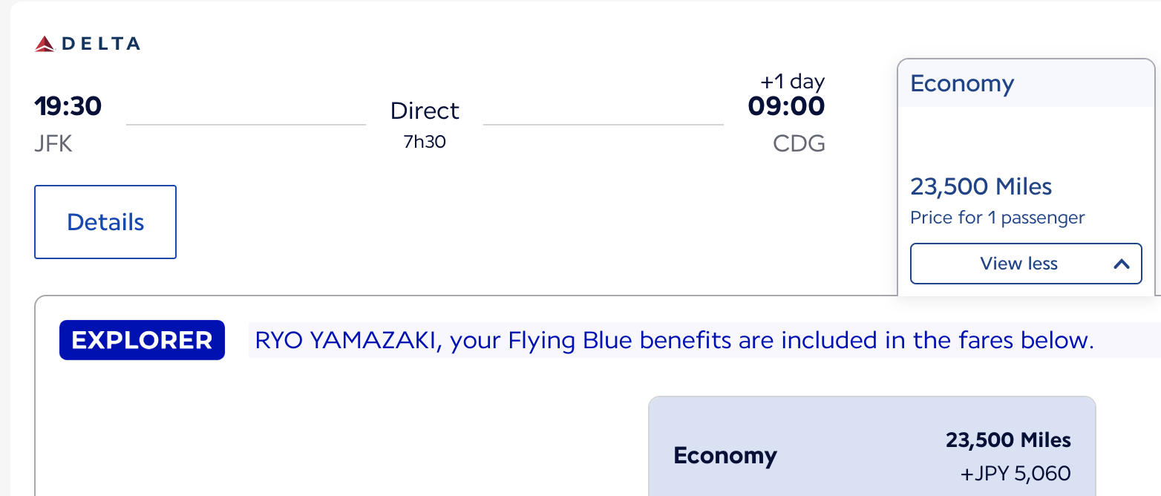Screen dimensions: 1161x496
Task: Click the Direct flight label
Action: coord(425,111)
